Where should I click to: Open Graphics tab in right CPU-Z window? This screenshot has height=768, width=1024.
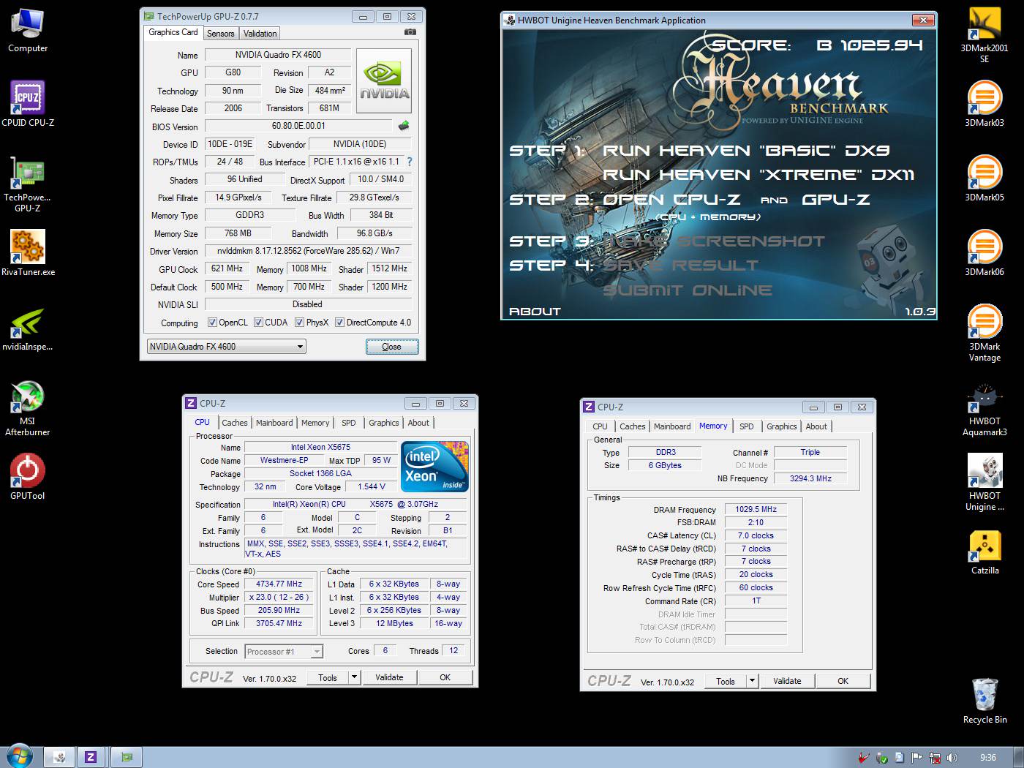[x=781, y=426]
